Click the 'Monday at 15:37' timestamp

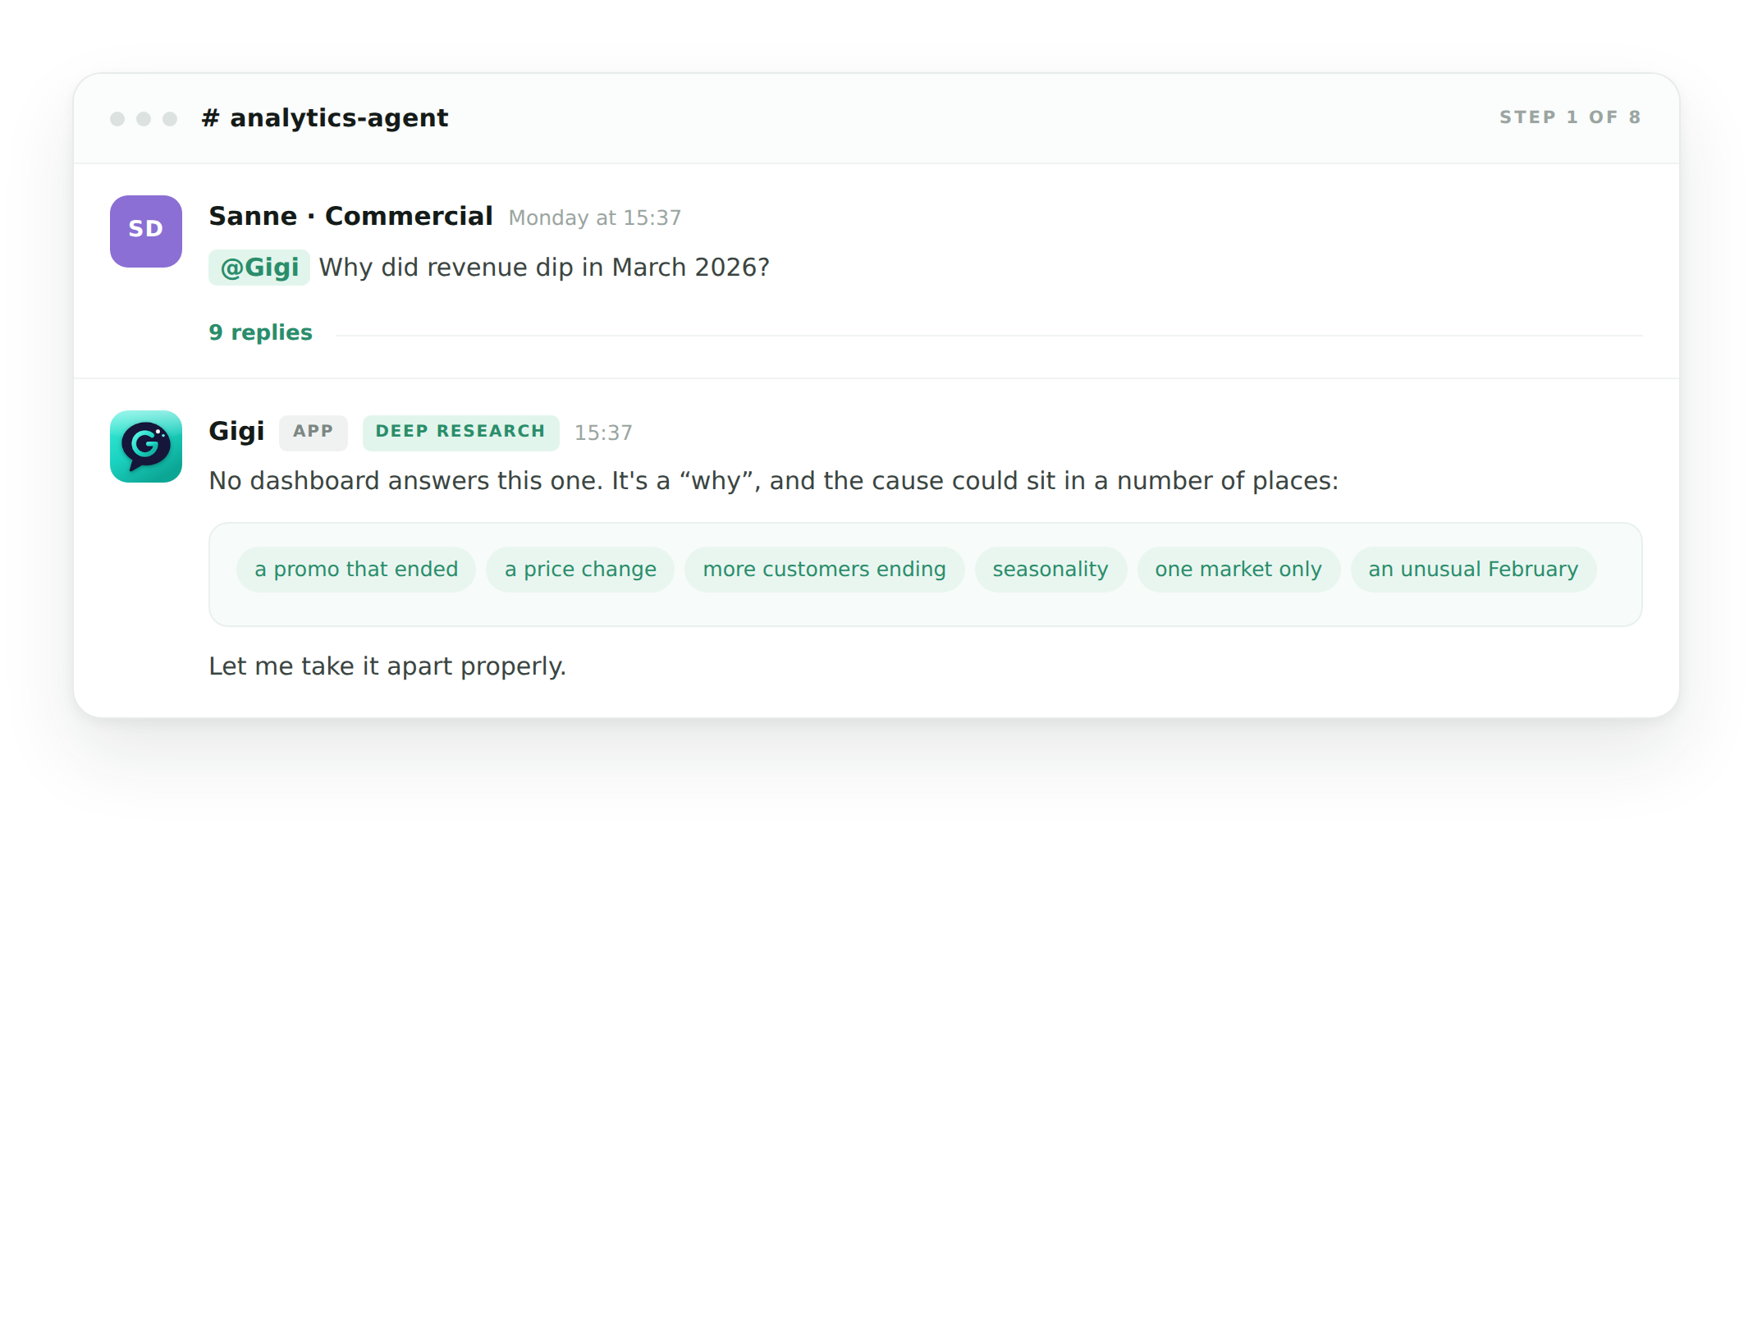point(595,217)
